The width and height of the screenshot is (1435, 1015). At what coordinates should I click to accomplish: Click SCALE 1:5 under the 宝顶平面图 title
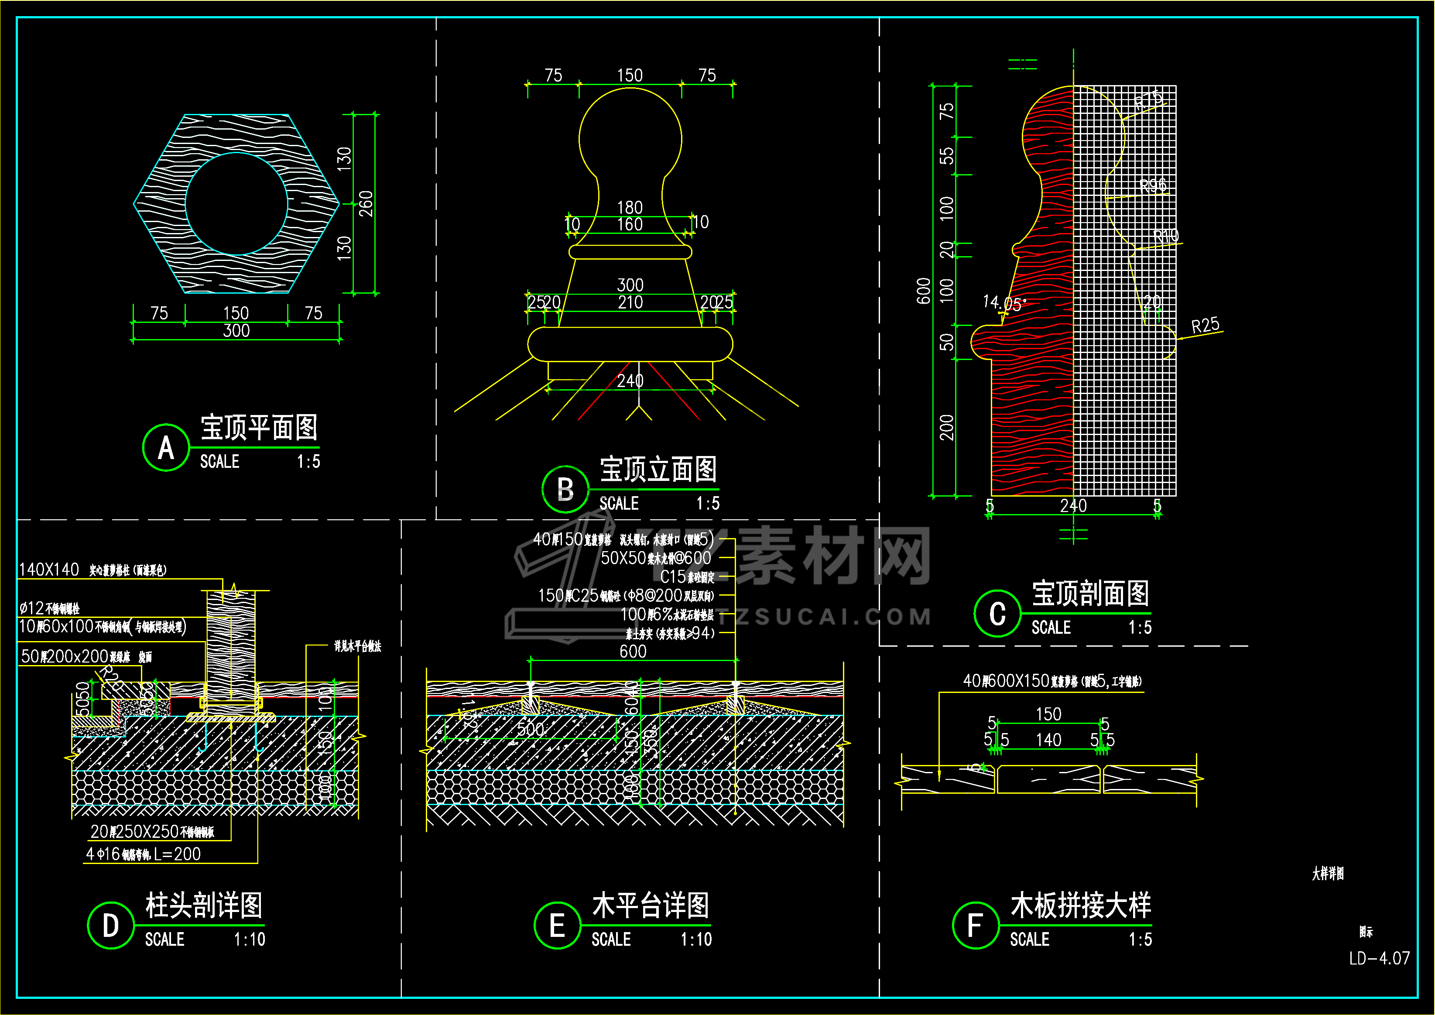click(260, 462)
